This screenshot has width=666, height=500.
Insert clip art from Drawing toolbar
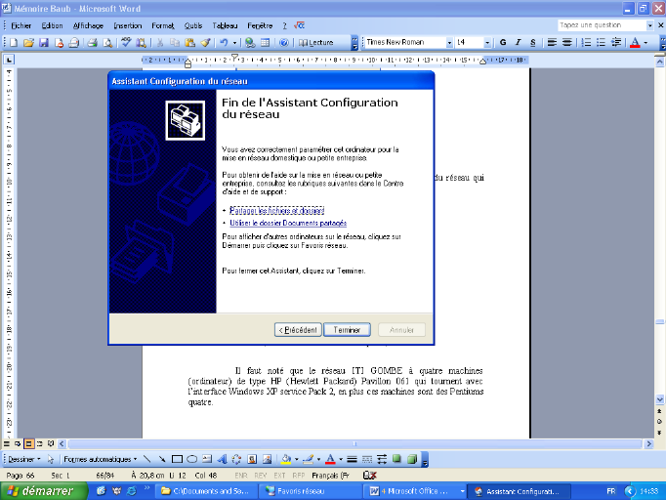pyautogui.click(x=252, y=459)
